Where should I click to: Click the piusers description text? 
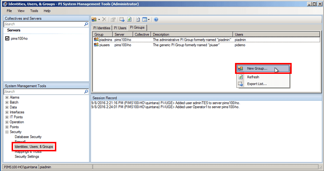click(x=186, y=45)
